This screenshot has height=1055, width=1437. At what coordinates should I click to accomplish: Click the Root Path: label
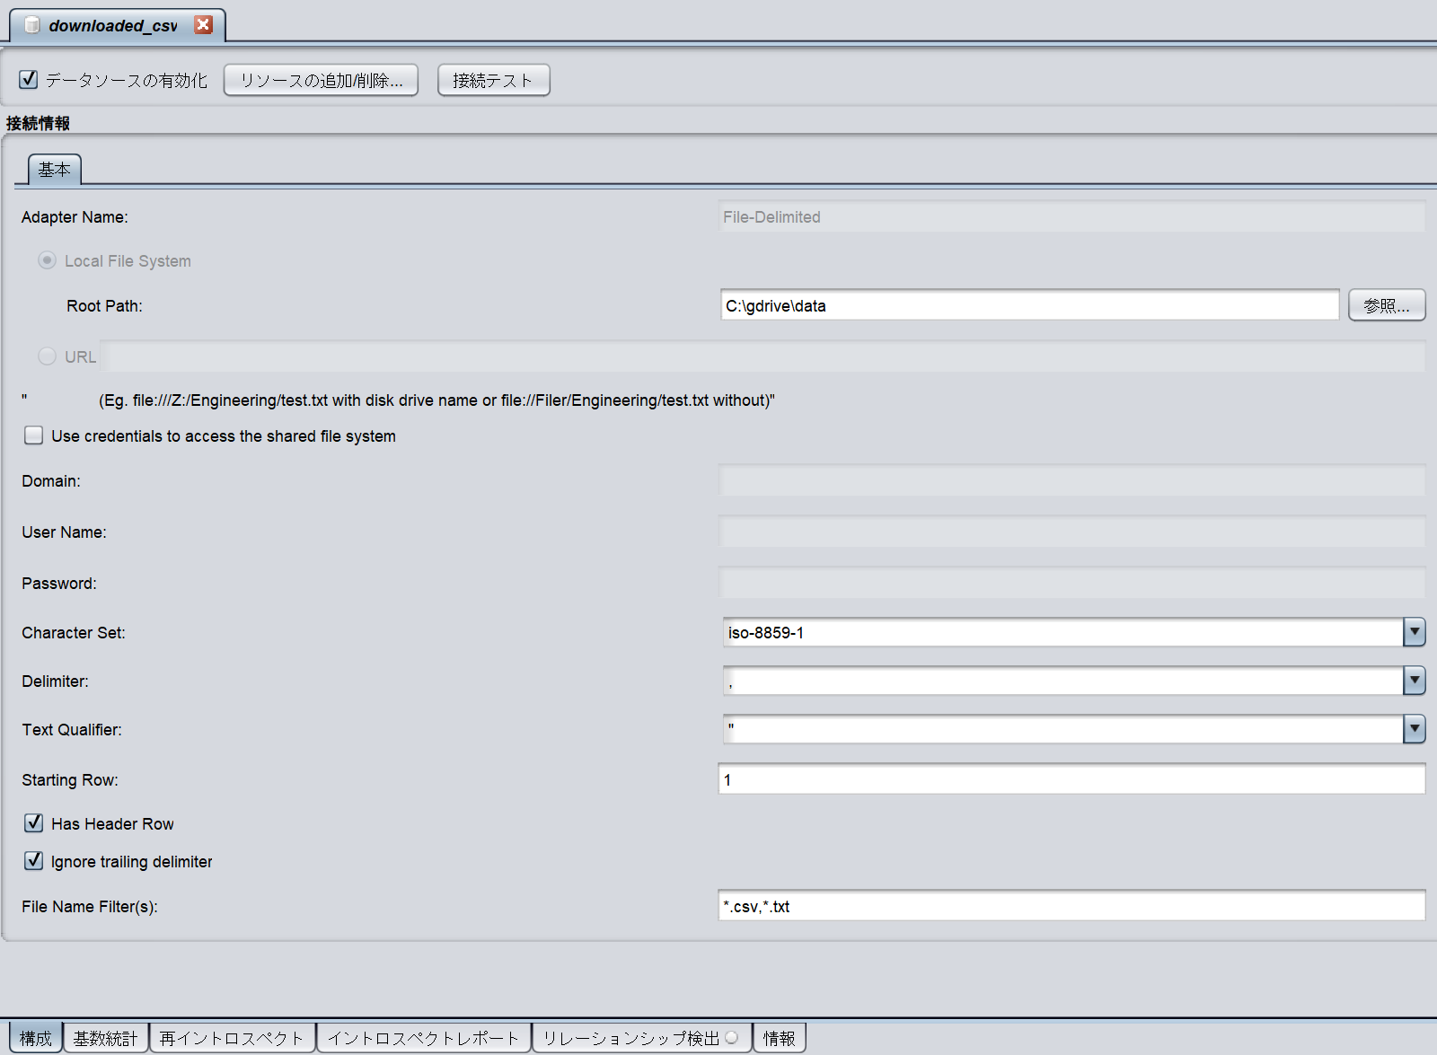pyautogui.click(x=104, y=305)
